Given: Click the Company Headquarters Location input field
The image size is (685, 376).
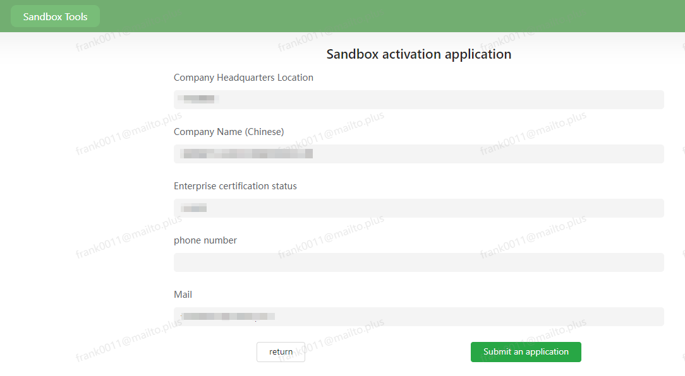Looking at the screenshot, I should click(x=418, y=100).
